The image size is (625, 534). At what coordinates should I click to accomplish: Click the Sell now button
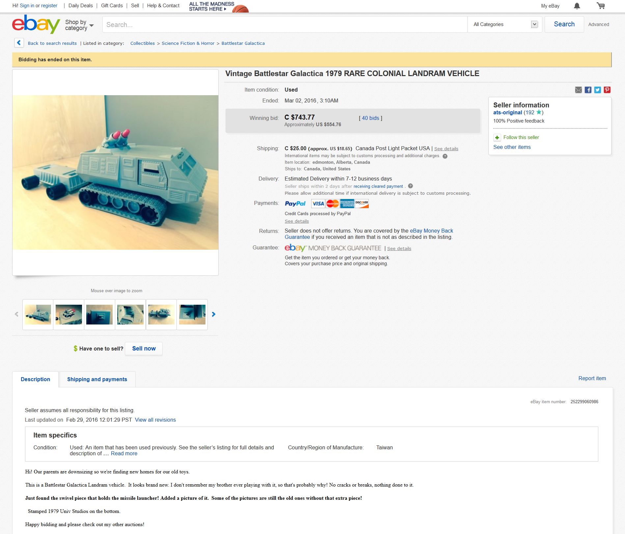(x=144, y=349)
